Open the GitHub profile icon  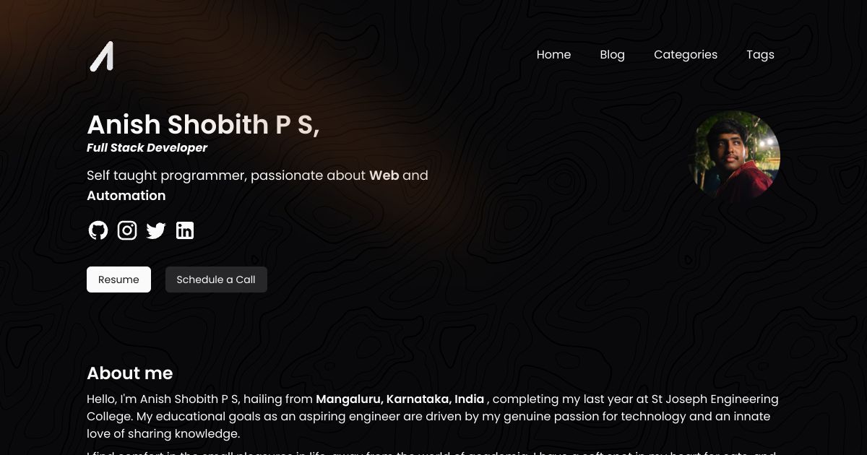click(98, 230)
